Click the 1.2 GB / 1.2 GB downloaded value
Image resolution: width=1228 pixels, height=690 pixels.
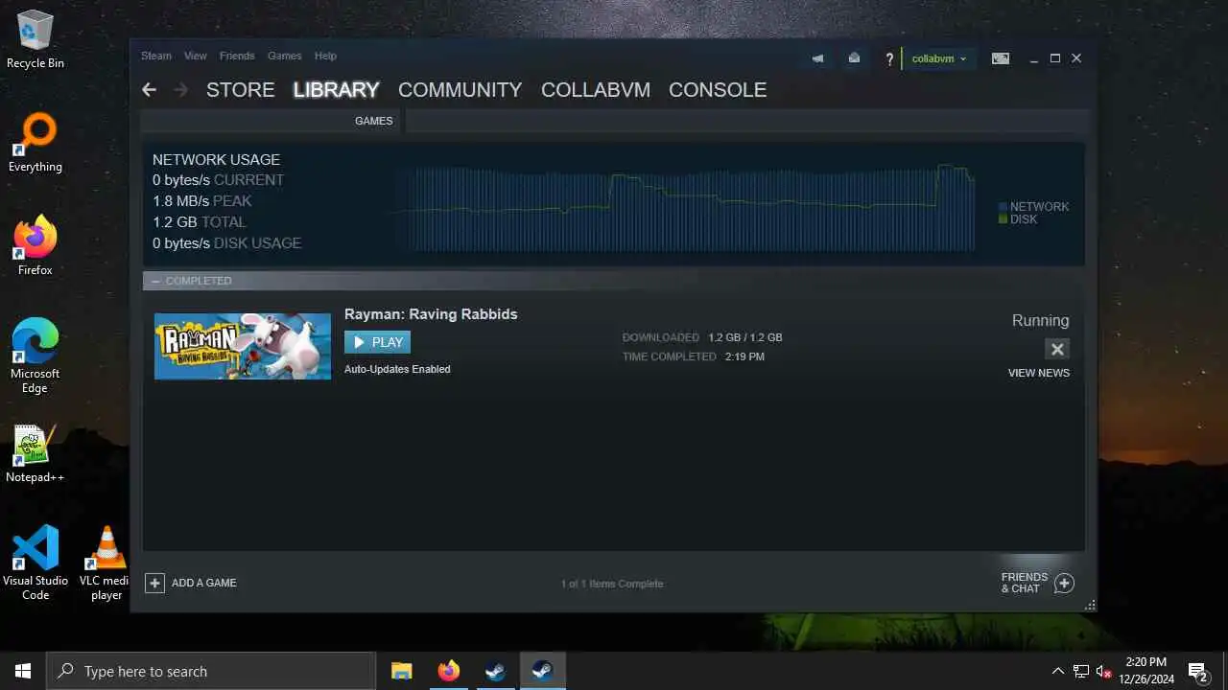(x=745, y=337)
